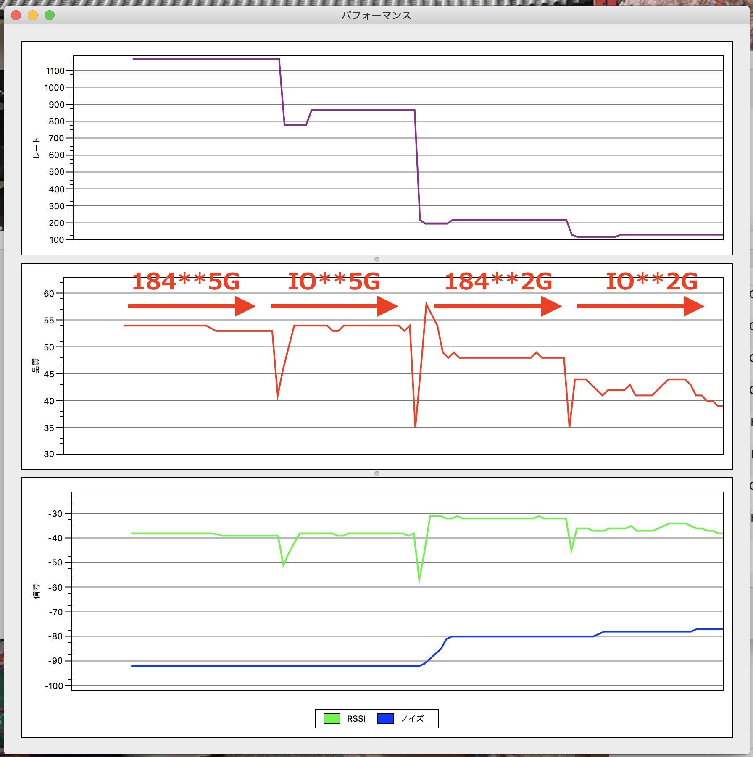Screen dimensions: 753x757
Task: Click the レート axis title
Action: [x=37, y=147]
